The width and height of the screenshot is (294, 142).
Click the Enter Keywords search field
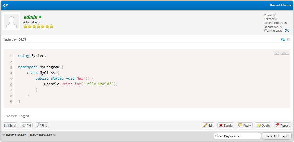(x=237, y=136)
